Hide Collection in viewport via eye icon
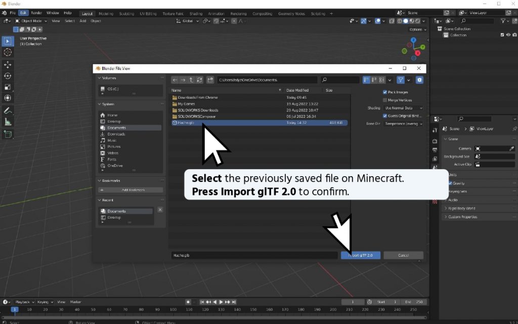Screen dimensions: 518x324 (x=507, y=35)
